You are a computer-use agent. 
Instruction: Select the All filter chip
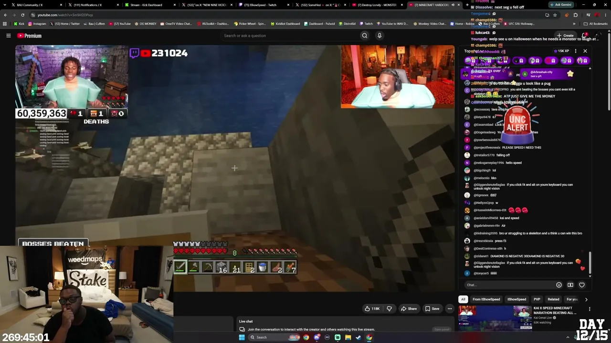point(463,299)
